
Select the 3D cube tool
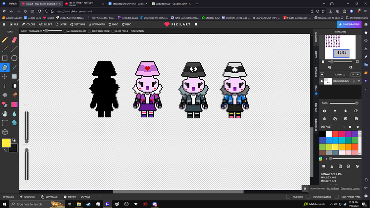click(5, 132)
